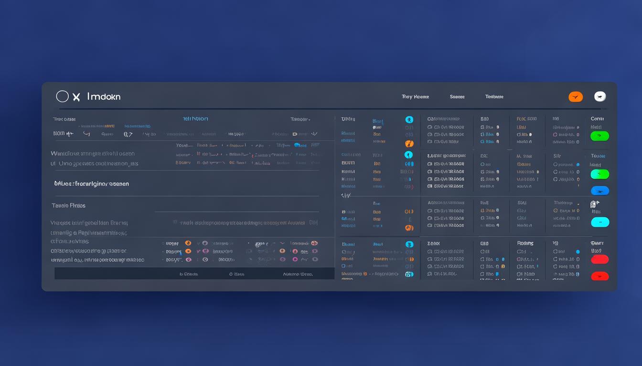Open the Thuboop dropdown arrow

tap(578, 203)
